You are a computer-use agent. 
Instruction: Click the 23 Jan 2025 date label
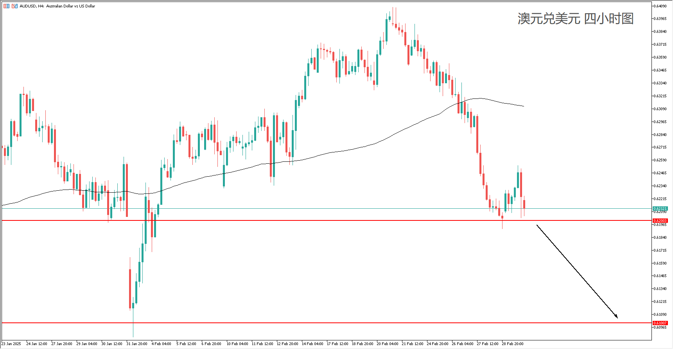[x=11, y=344]
